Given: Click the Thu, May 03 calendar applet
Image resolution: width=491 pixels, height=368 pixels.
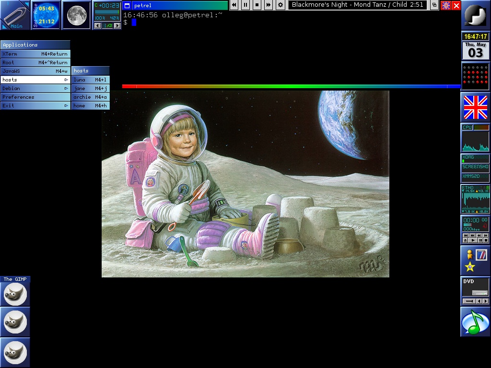Looking at the screenshot, I should click(475, 50).
